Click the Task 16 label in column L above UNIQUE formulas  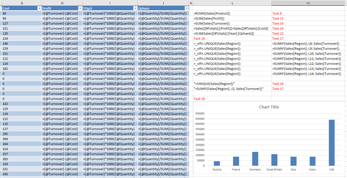pos(199,38)
